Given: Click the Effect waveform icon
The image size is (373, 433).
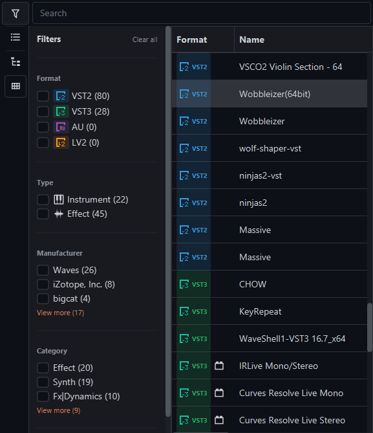Looking at the screenshot, I should (58, 214).
